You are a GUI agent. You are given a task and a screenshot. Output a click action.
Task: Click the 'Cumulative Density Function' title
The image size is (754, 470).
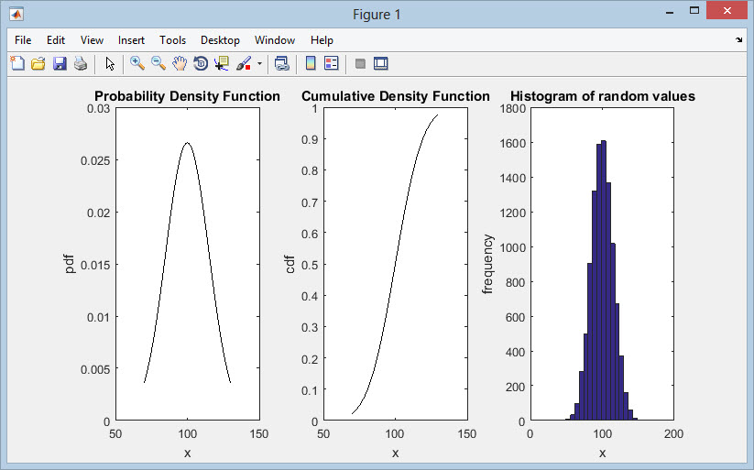click(395, 96)
